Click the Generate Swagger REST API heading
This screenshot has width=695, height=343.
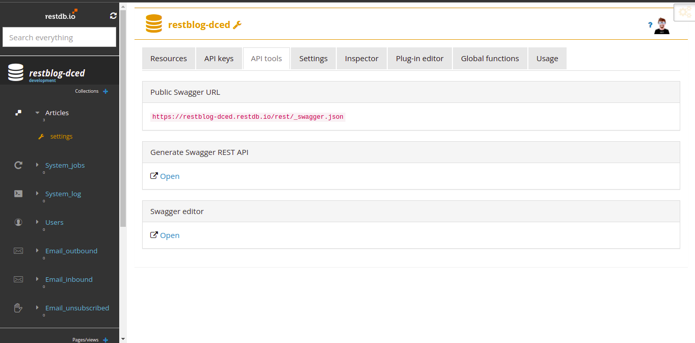[x=200, y=152]
